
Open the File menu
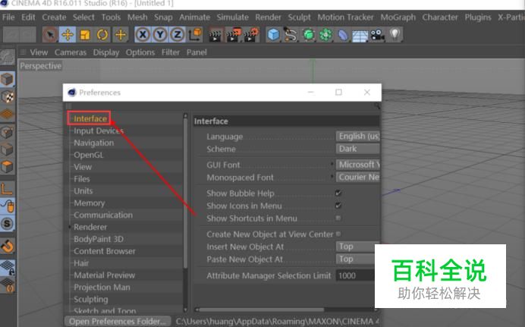pos(8,17)
